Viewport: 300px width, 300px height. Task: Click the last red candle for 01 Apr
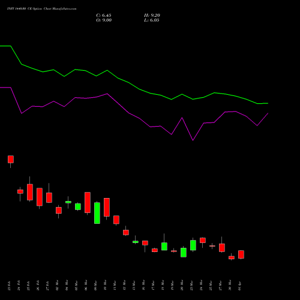(x=241, y=254)
